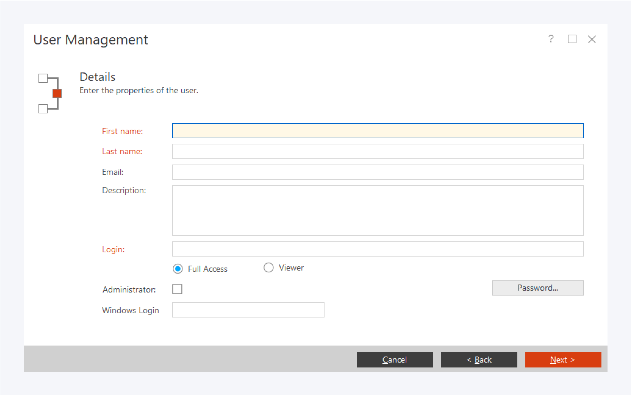Click the Login input field

[x=377, y=249]
